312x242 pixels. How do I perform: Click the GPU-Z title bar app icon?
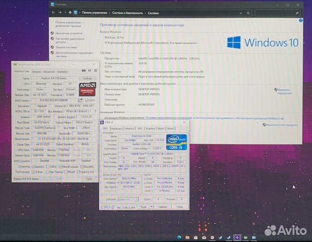(x=15, y=65)
